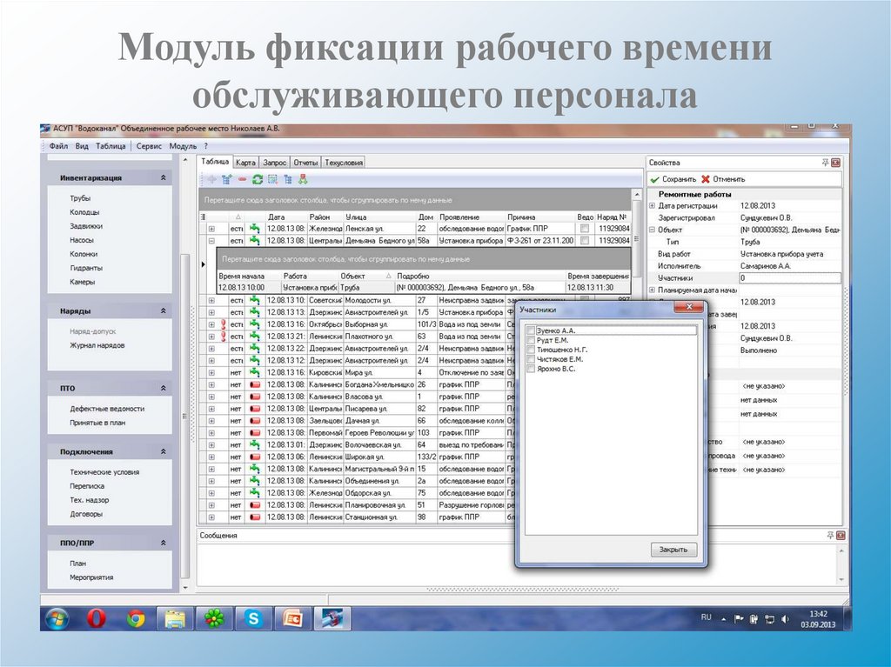Open the Файл menu
891x667 pixels.
click(x=58, y=146)
